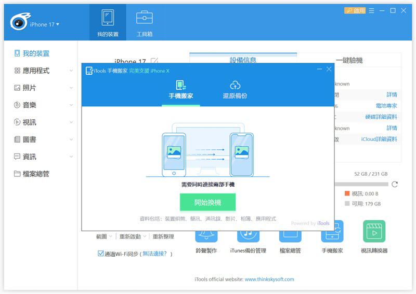Screen dimensions: 416x294
Task: Refresh the storage usage with the reload icon
Action: point(395,184)
